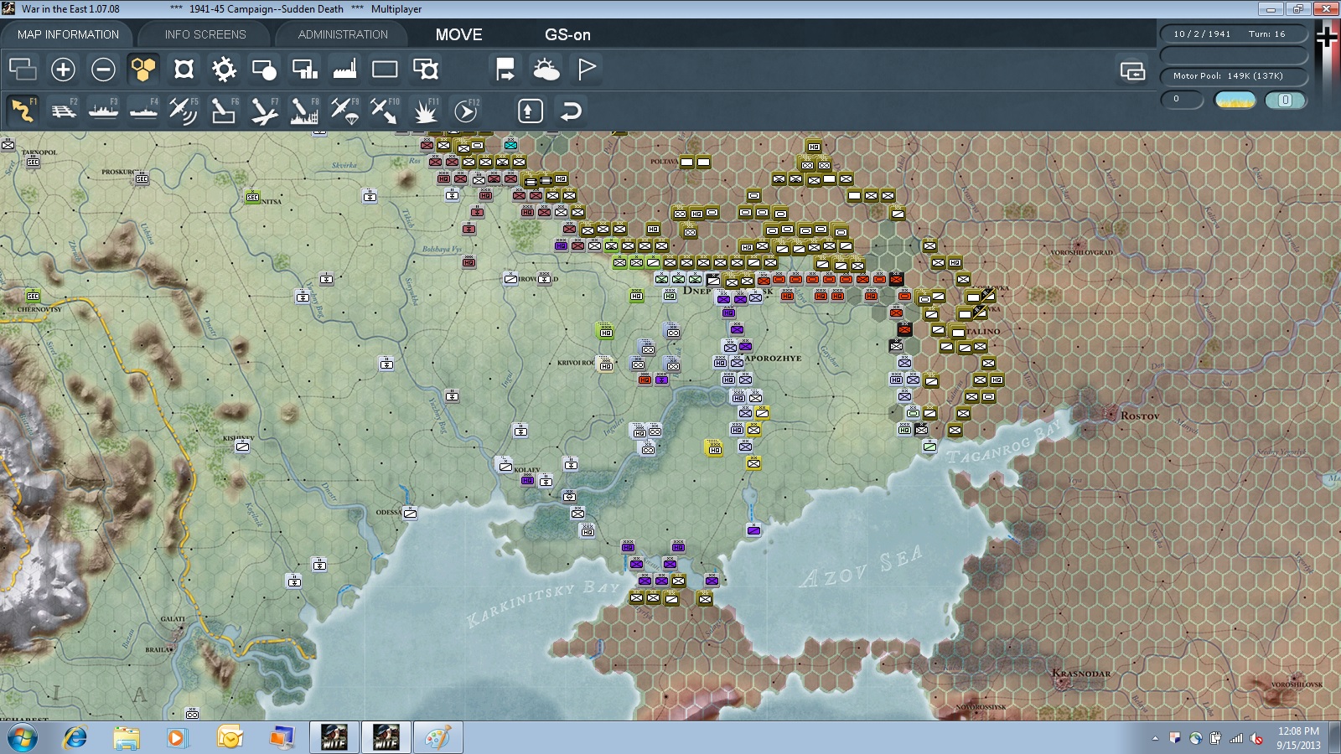Image resolution: width=1341 pixels, height=754 pixels.
Task: Choose bomb airfield mode F7
Action: [264, 111]
